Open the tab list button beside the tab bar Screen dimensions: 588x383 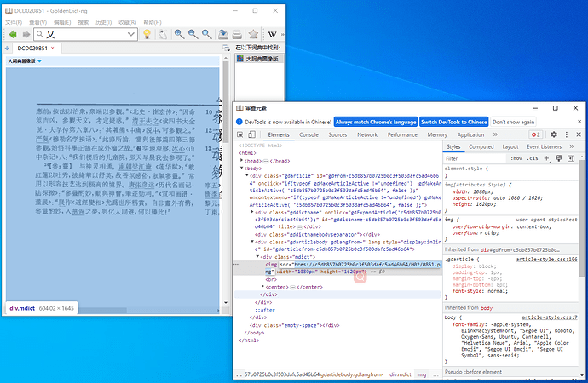[x=226, y=48]
